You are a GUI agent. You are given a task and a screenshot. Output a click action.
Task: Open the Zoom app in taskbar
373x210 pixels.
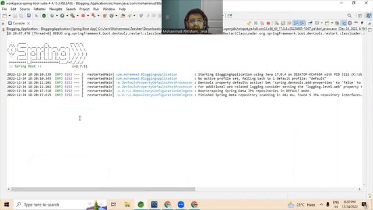coord(181,205)
